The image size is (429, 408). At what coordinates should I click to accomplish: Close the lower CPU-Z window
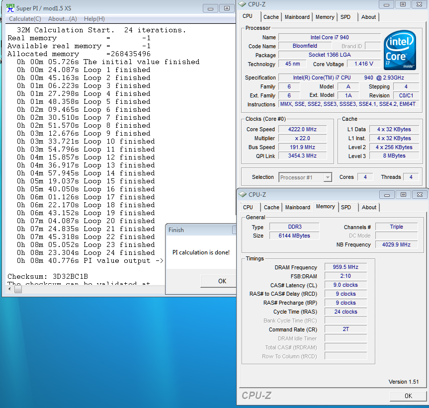(420, 195)
